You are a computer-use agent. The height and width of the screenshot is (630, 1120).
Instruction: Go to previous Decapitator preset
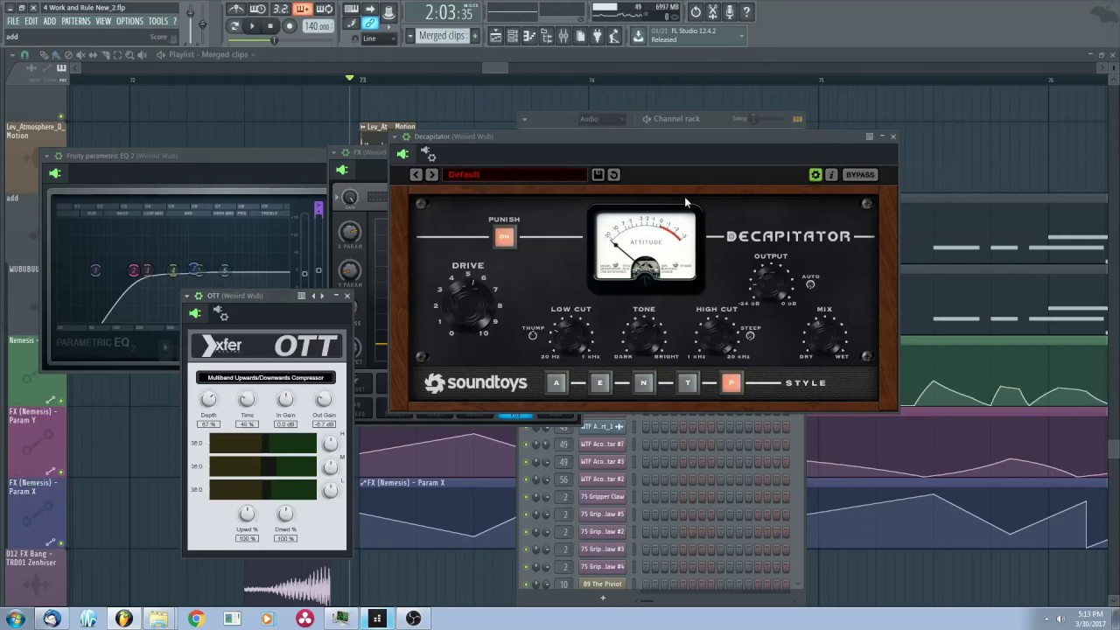pos(416,174)
